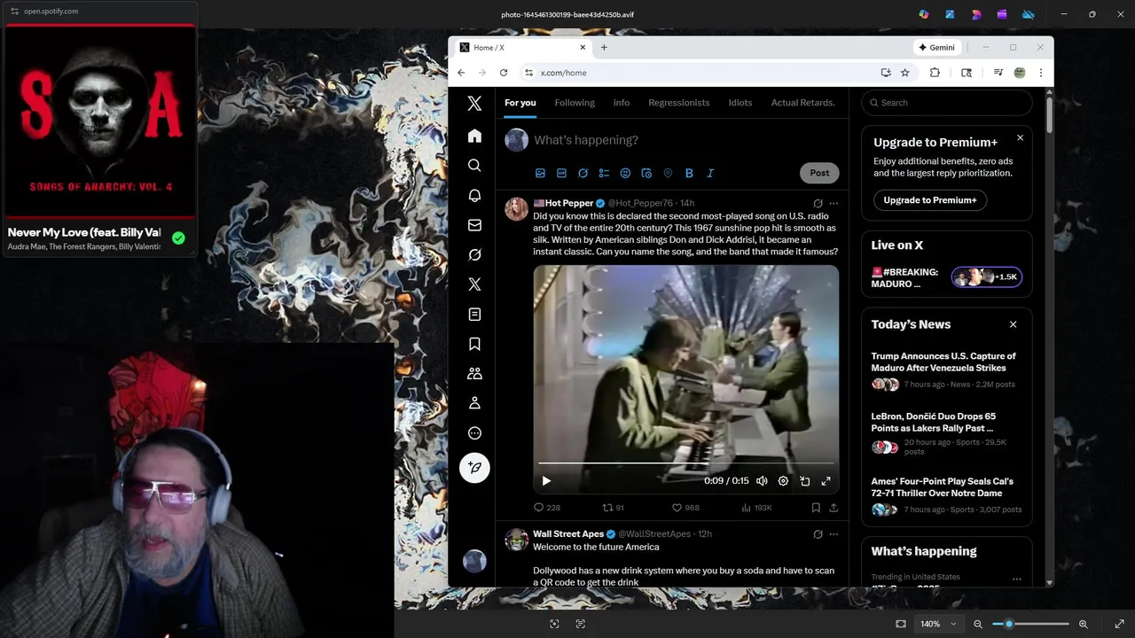The height and width of the screenshot is (638, 1135).
Task: Reload the page in Chrome
Action: coord(504,73)
